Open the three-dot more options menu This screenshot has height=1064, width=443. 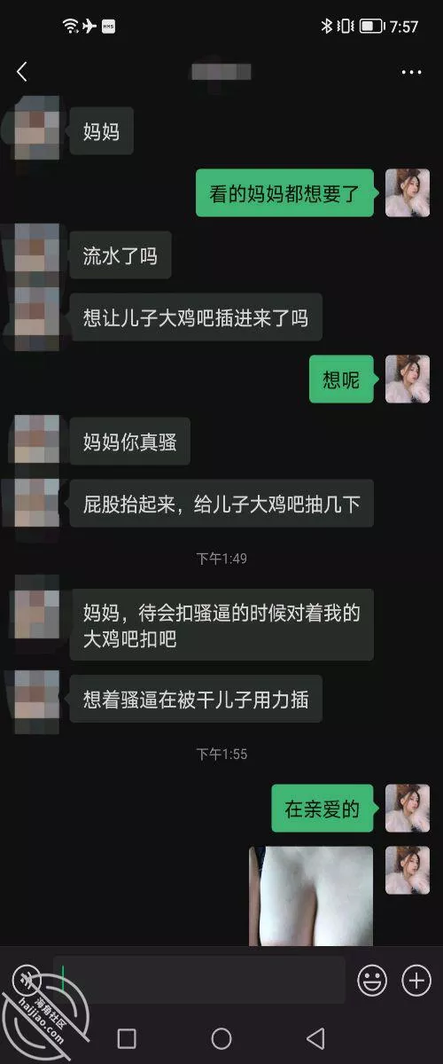click(411, 73)
